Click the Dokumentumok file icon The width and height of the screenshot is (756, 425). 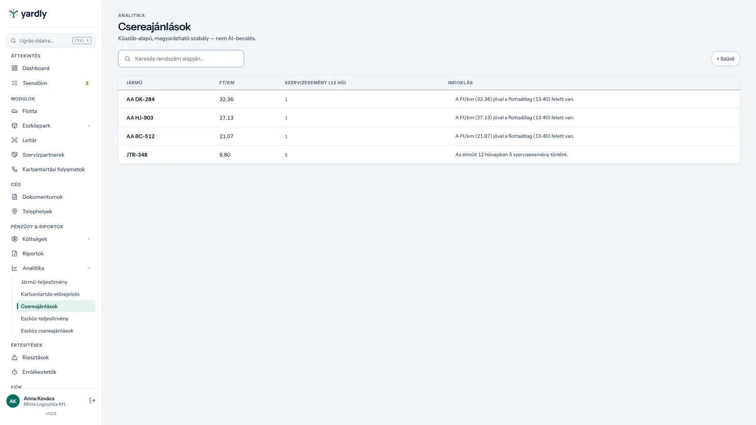click(x=15, y=197)
